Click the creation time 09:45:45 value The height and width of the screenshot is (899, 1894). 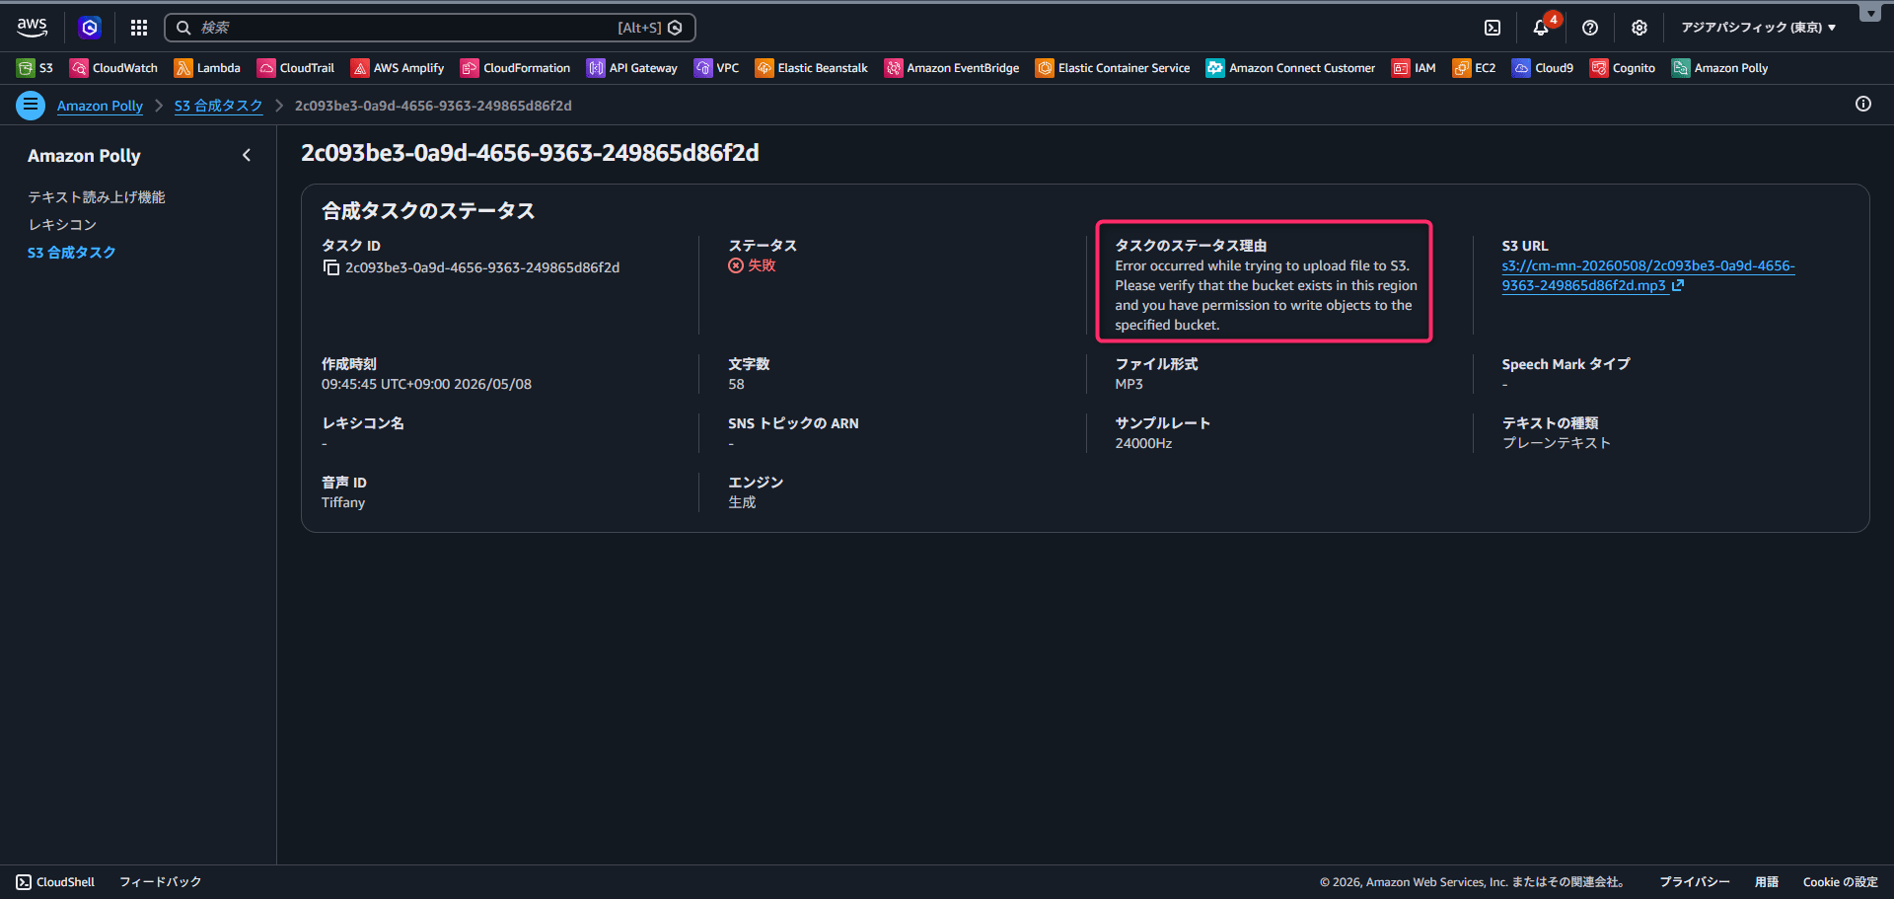tap(426, 384)
